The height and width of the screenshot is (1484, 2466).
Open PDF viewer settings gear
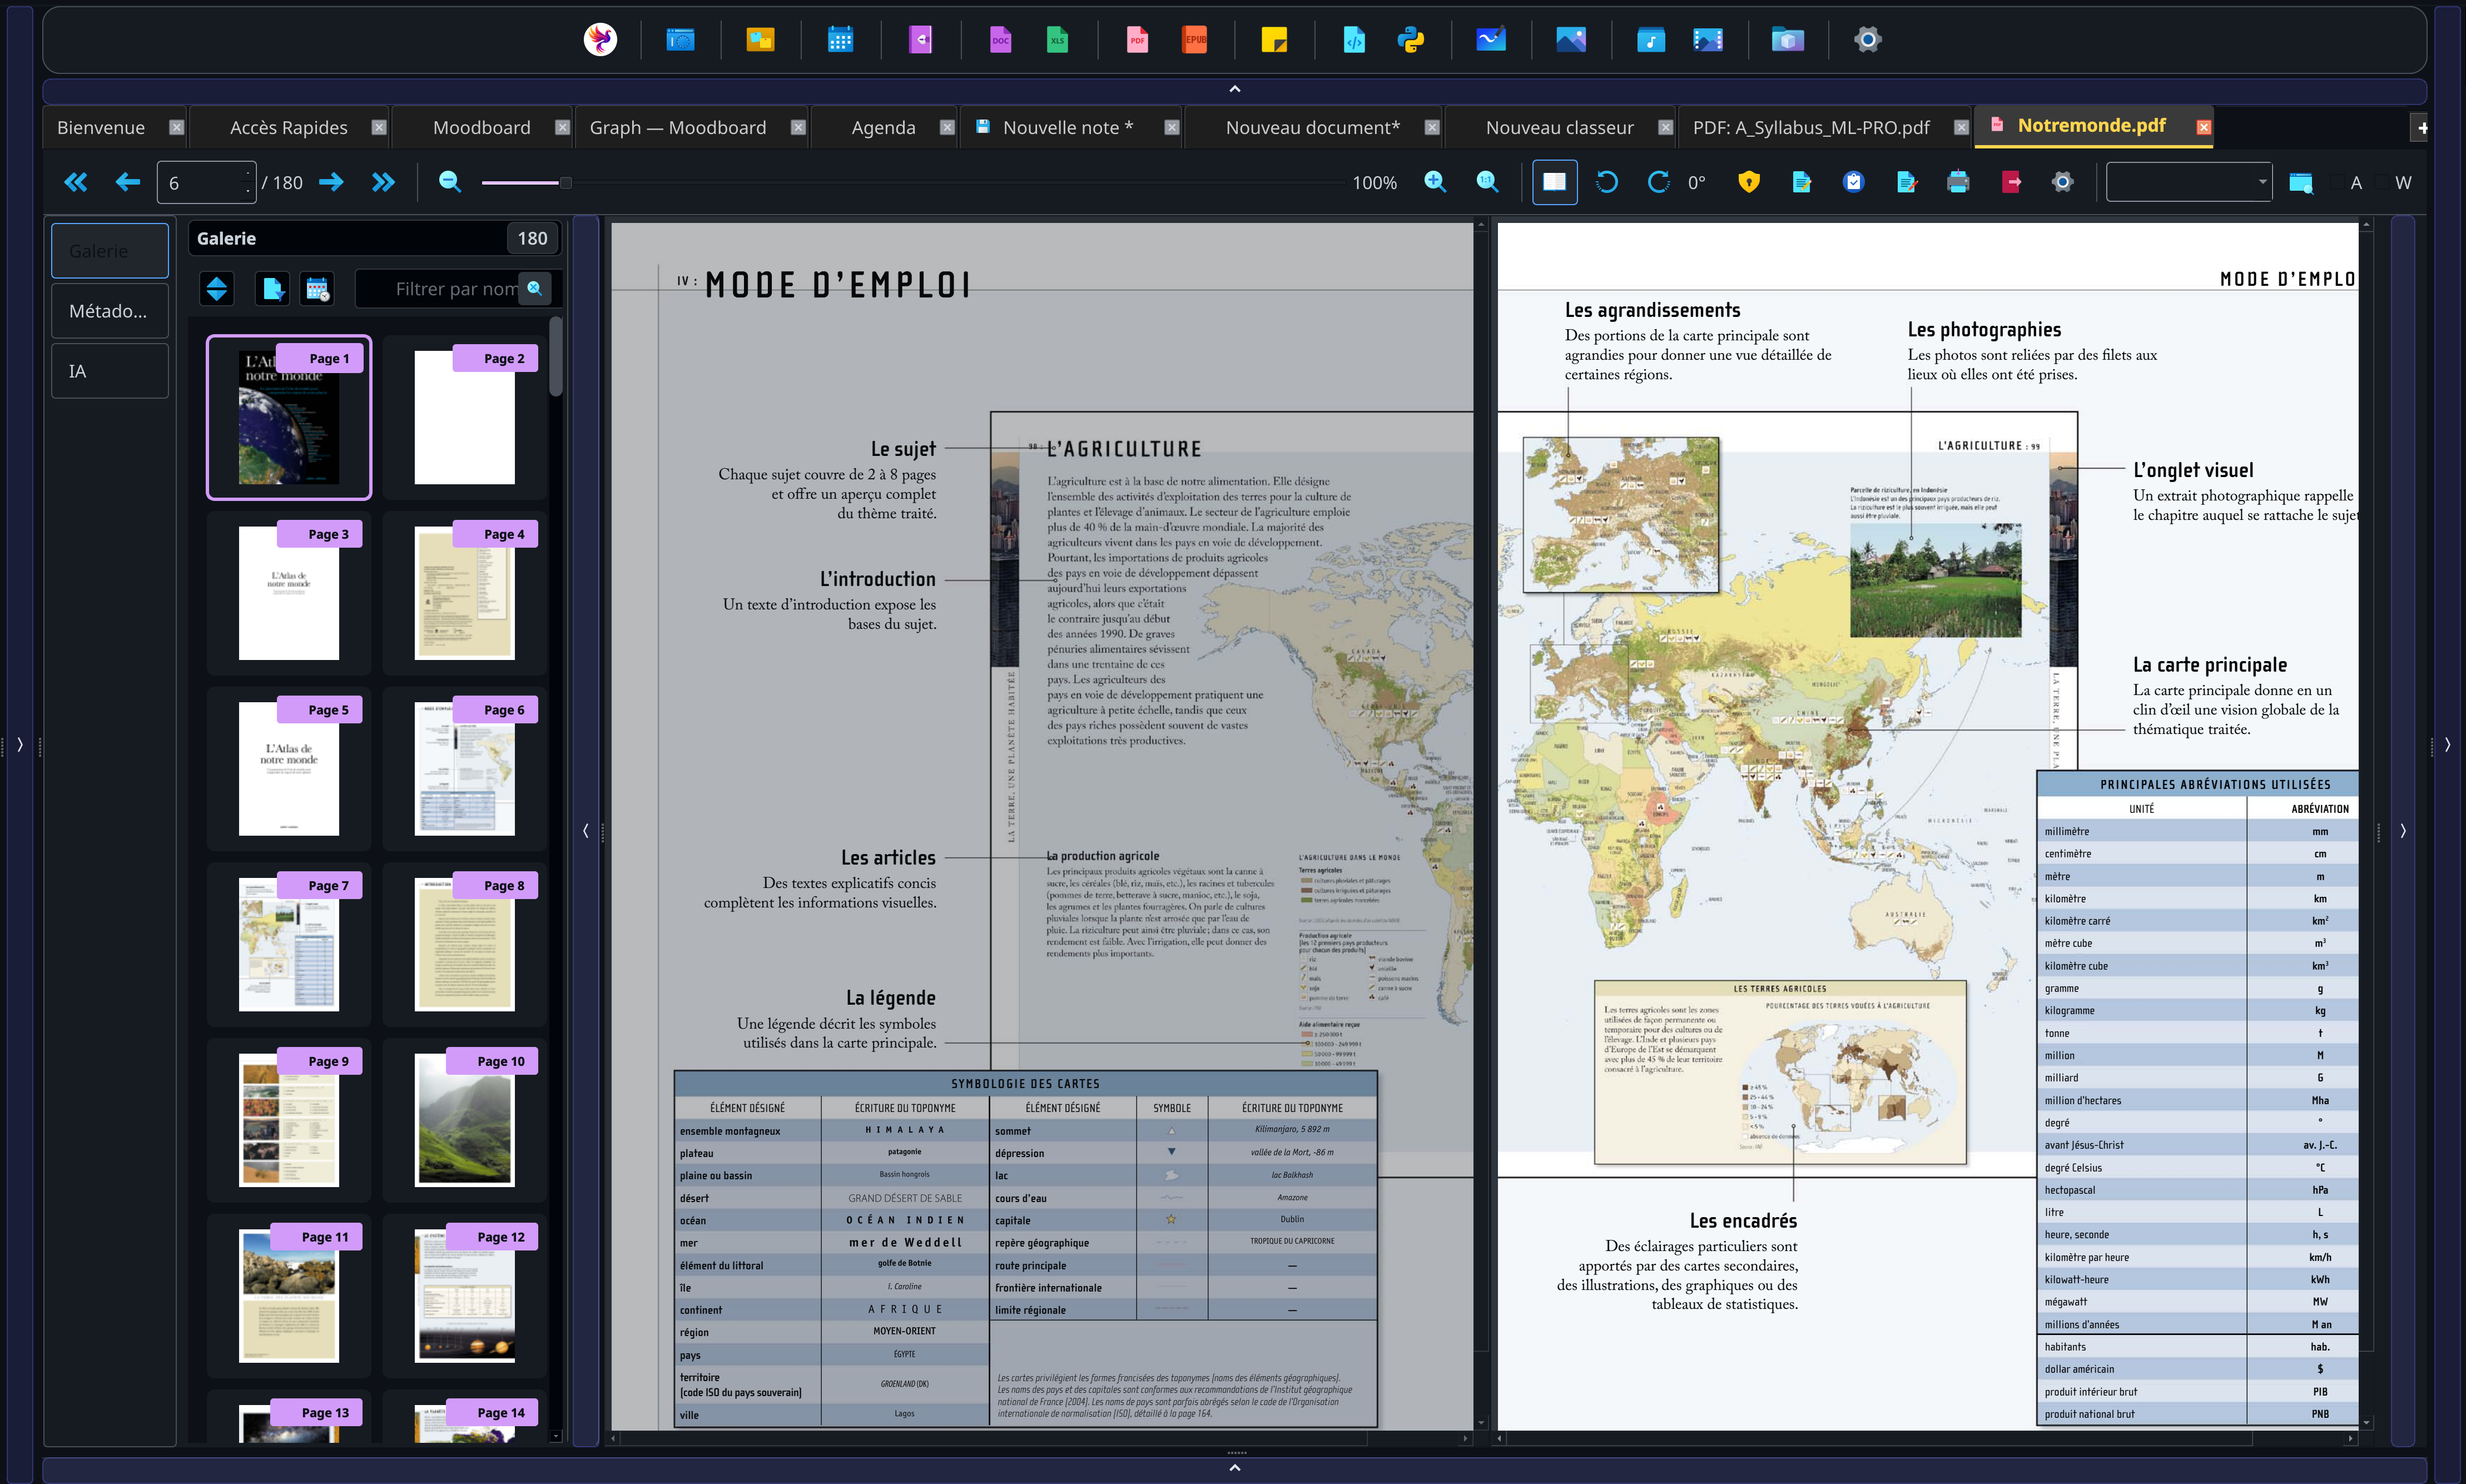pyautogui.click(x=2063, y=182)
